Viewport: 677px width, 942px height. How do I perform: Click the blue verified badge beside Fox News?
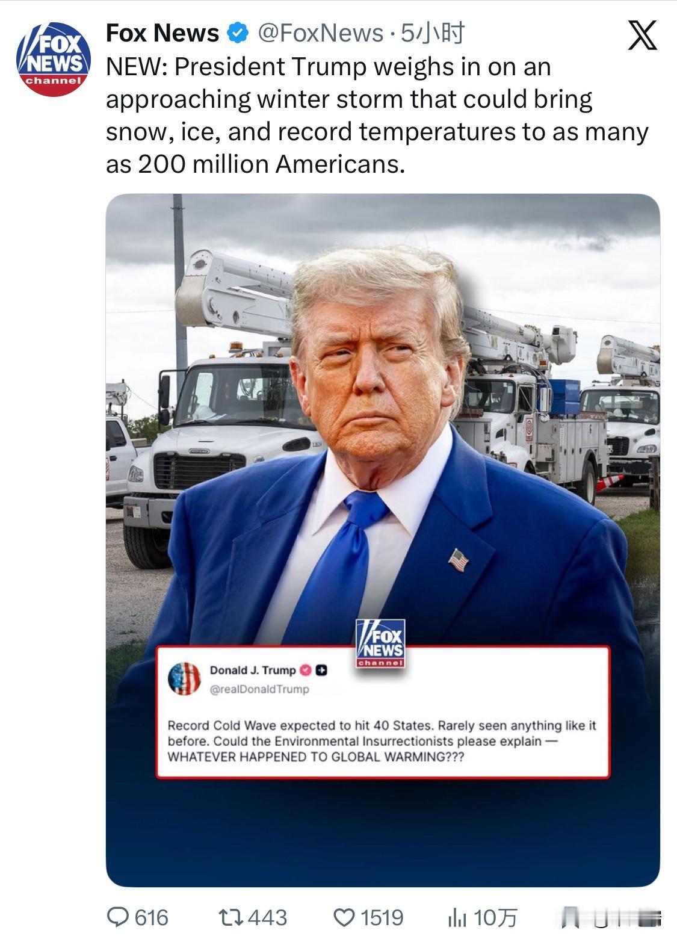(237, 33)
